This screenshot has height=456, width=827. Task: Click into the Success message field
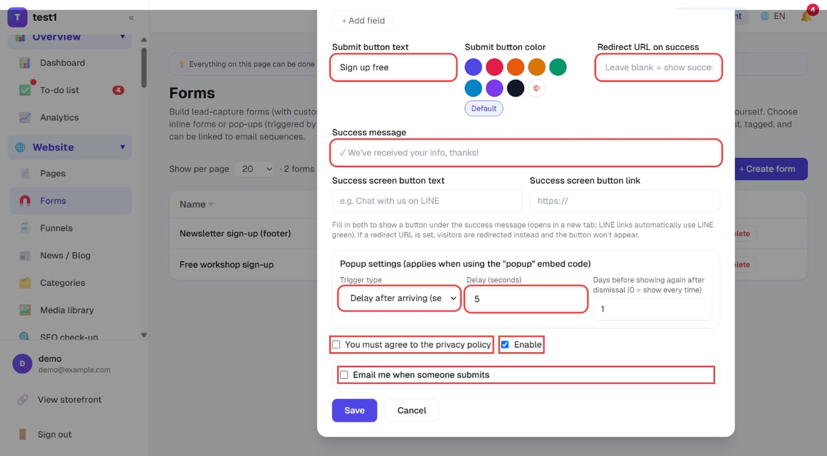(526, 153)
